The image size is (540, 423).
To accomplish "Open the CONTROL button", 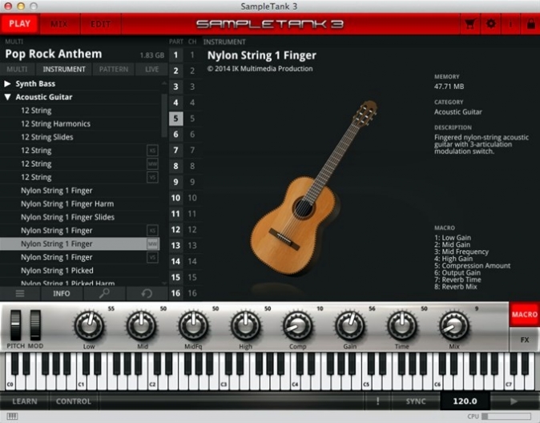I will click(x=74, y=401).
